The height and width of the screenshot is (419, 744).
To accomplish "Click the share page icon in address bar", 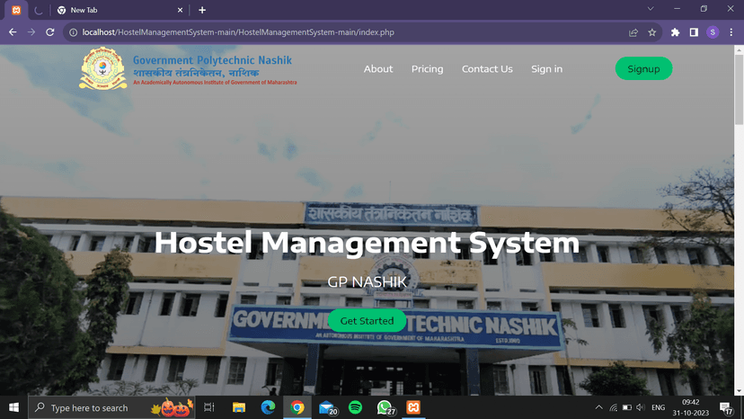I will click(x=633, y=32).
